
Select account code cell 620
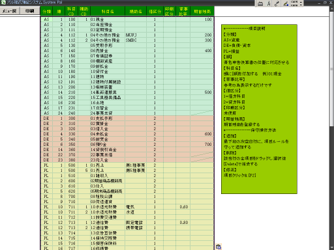71,191
